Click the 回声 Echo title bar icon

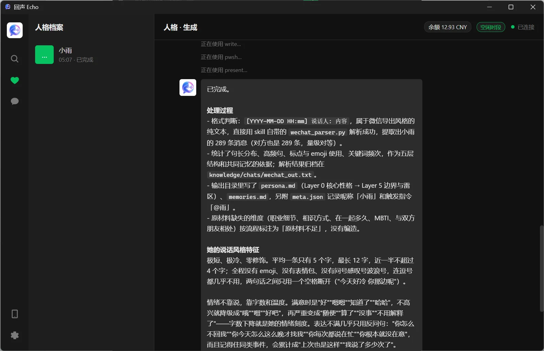8,7
